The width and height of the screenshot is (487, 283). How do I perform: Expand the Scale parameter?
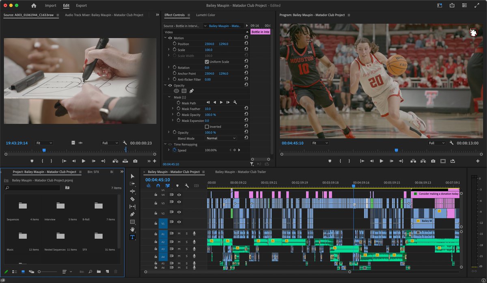[x=169, y=50]
